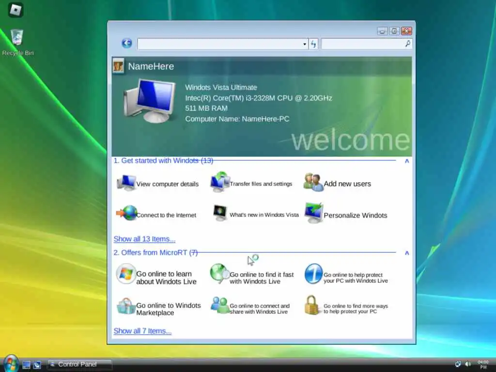Open the Start orb menu
Viewport: 496px width, 372px height.
11,364
